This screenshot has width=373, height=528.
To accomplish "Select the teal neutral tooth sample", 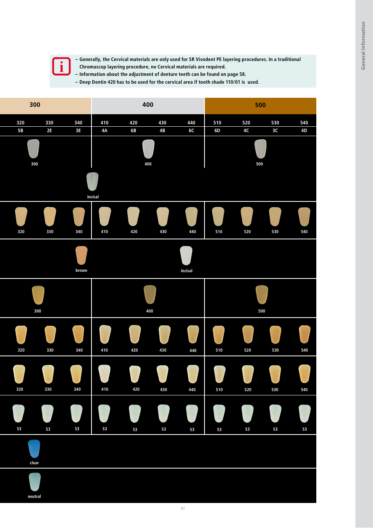I will pyautogui.click(x=34, y=482).
